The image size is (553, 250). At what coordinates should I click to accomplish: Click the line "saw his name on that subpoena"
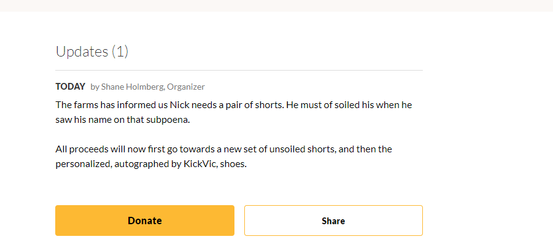point(123,120)
